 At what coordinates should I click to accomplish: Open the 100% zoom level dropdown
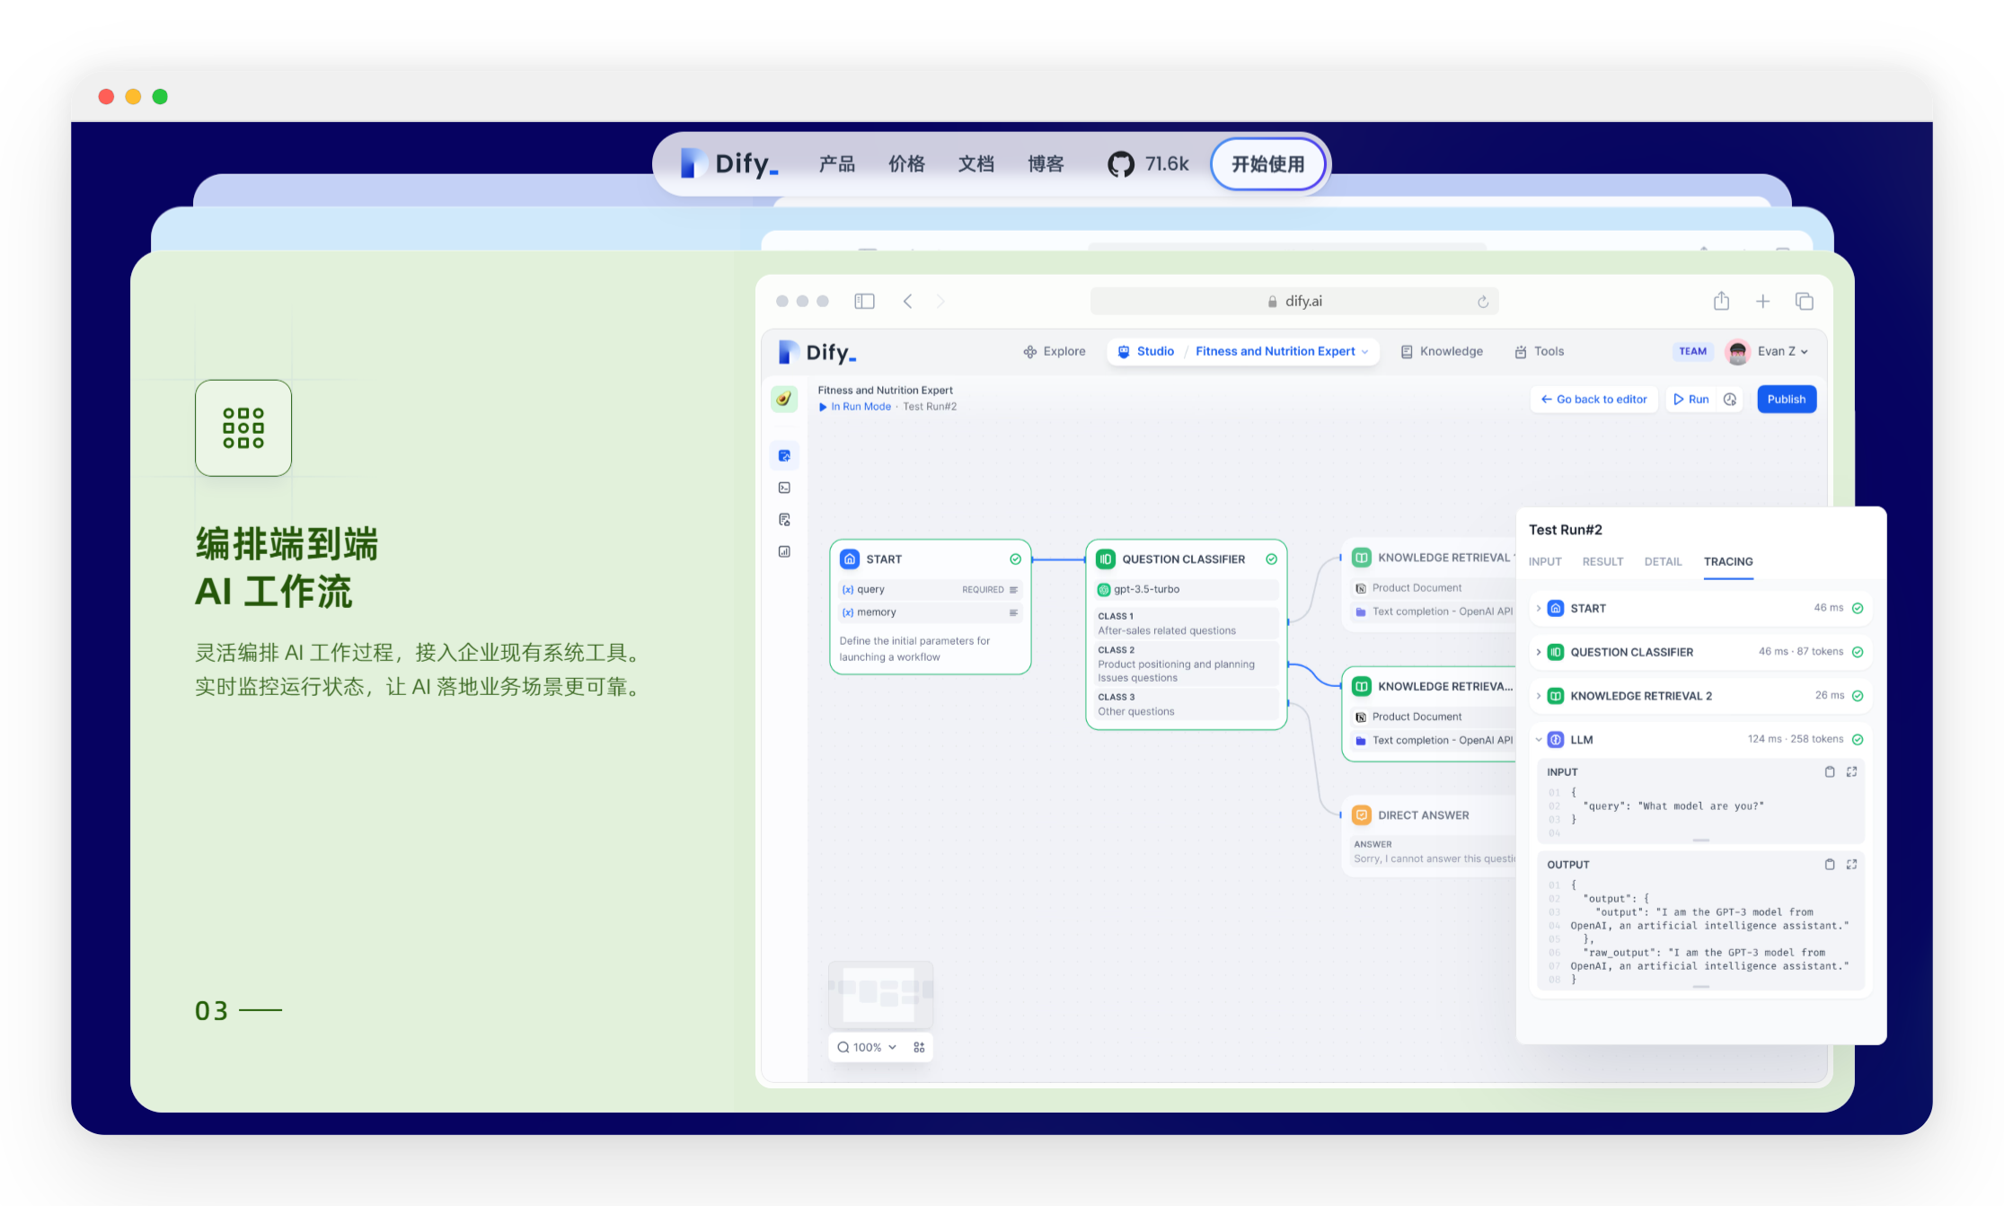coord(867,1047)
